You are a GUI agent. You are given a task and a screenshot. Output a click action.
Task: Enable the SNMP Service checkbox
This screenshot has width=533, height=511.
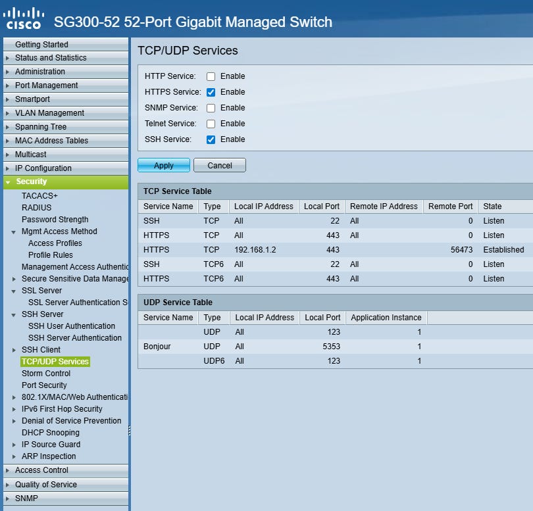point(211,108)
